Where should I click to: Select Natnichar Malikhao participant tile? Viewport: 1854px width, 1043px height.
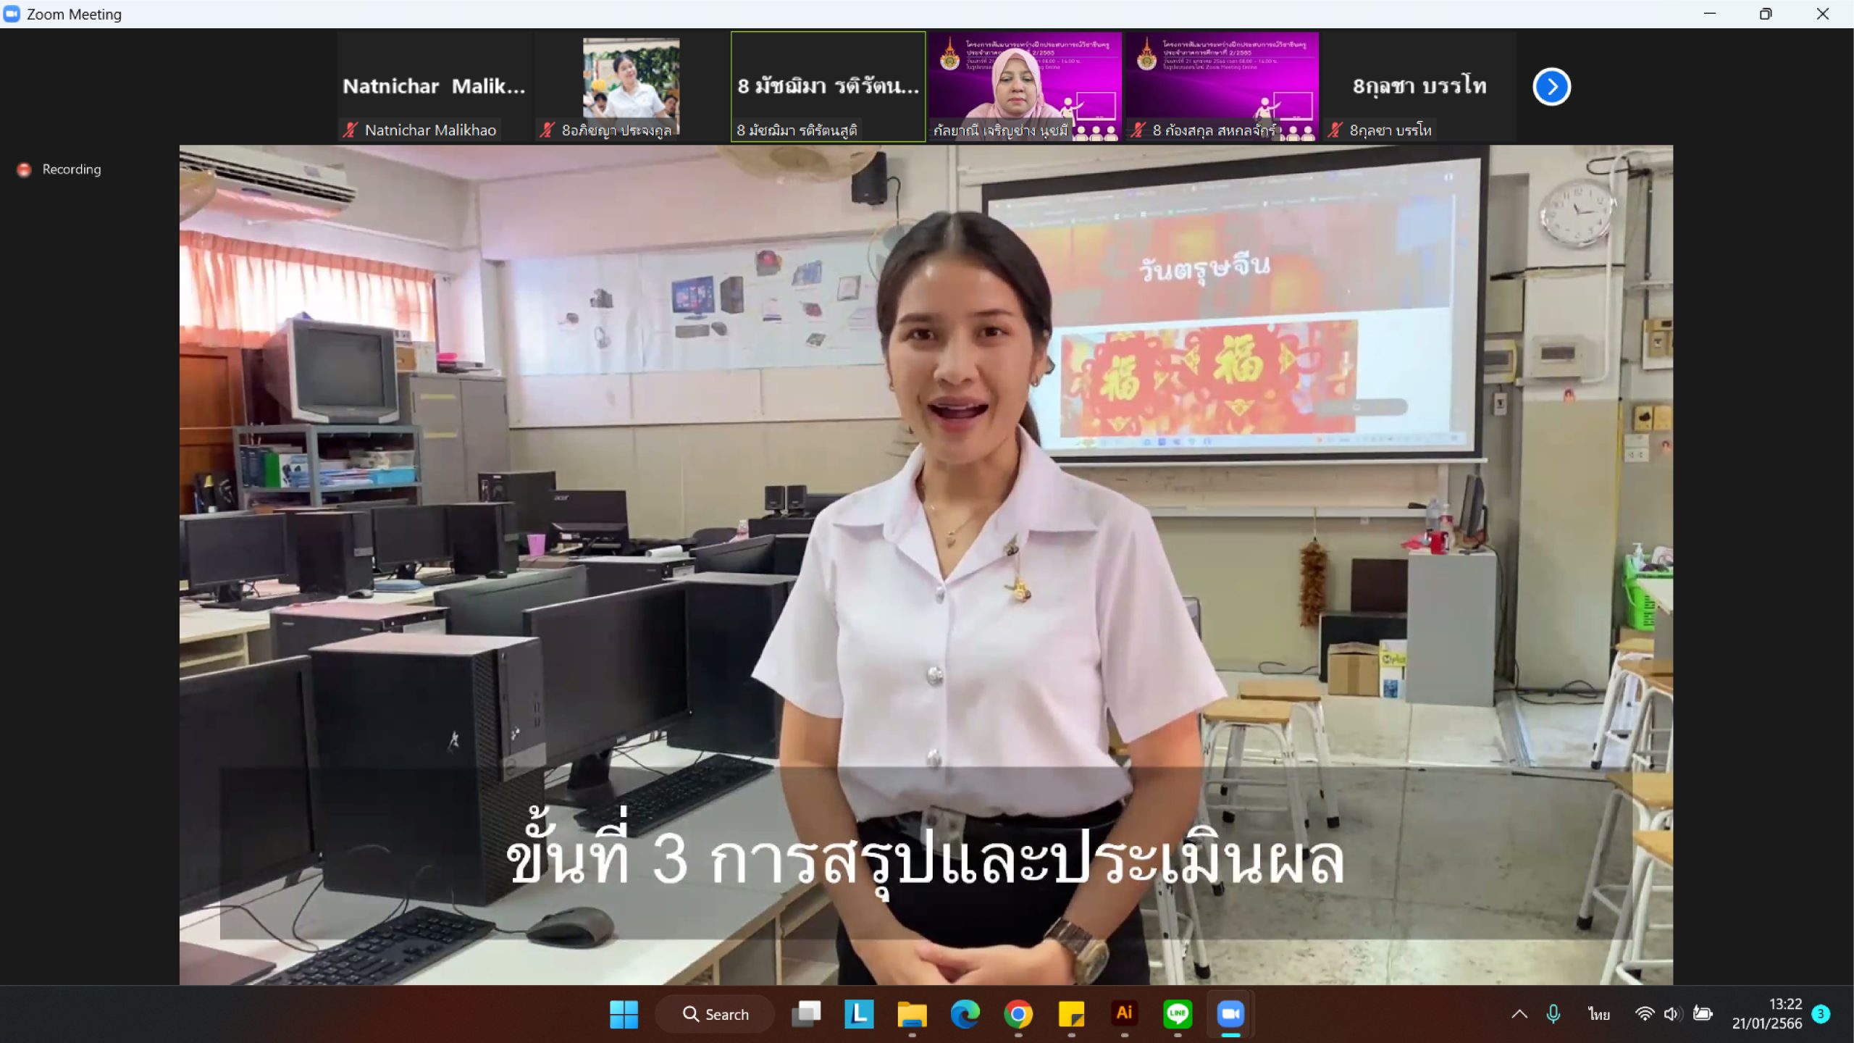click(434, 87)
